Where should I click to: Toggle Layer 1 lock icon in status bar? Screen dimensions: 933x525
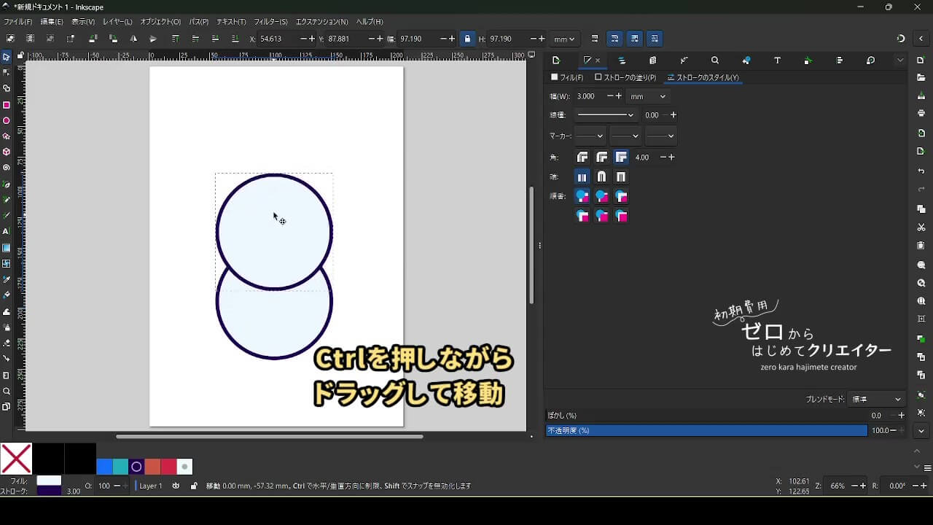(194, 486)
